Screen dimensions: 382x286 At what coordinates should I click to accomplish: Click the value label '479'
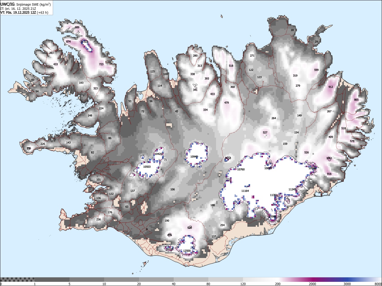pyautogui.click(x=227, y=103)
